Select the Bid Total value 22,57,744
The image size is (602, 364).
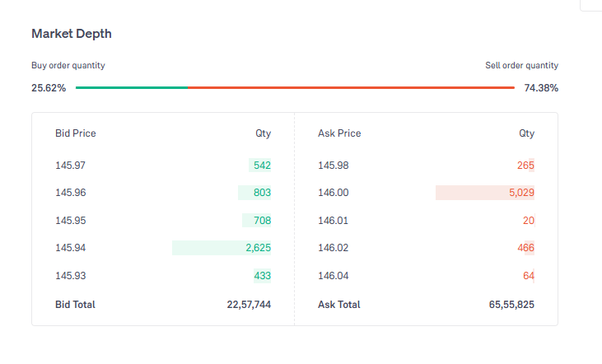click(x=249, y=305)
